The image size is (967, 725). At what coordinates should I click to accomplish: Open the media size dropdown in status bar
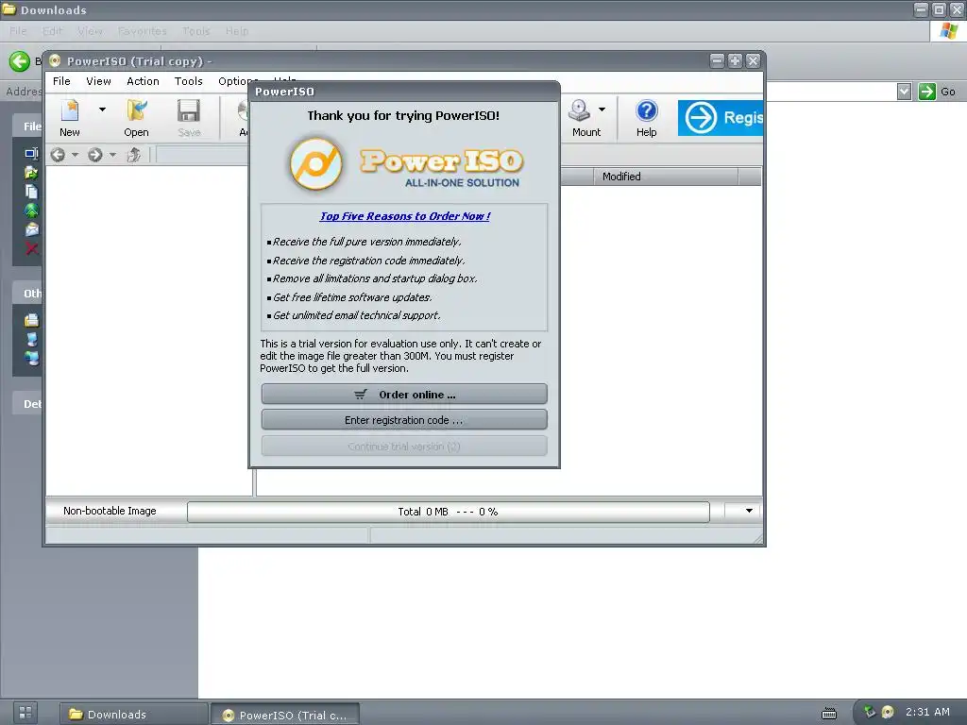(749, 511)
